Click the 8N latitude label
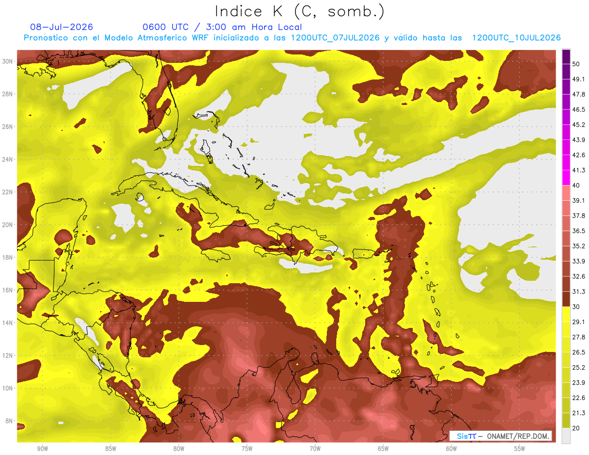The height and width of the screenshot is (455, 589). pyautogui.click(x=9, y=421)
